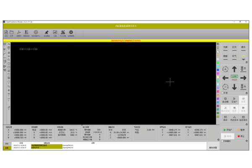Expand the Open folder button dropdown arrow
The image size is (252, 168).
[12, 38]
